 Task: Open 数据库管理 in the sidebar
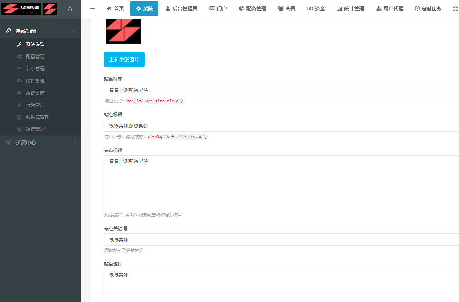tap(37, 117)
